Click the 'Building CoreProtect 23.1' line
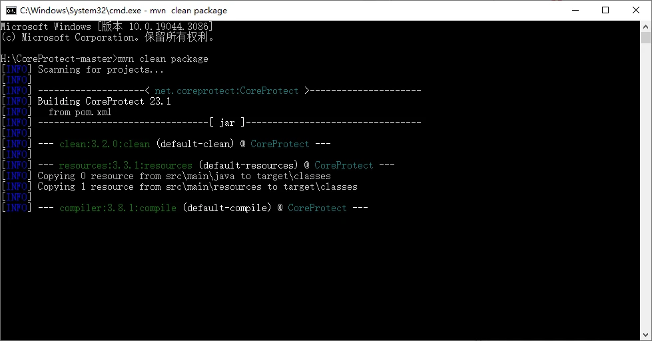 coord(104,101)
